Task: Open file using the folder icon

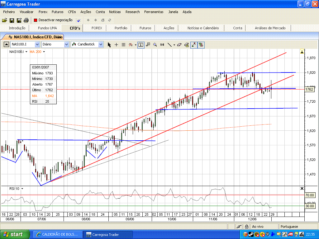Action: click(4, 20)
